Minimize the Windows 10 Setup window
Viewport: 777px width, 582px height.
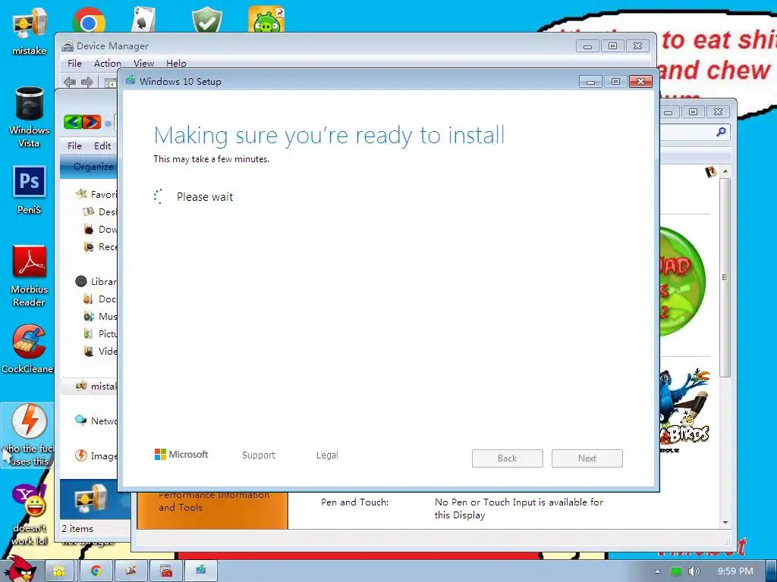point(590,82)
